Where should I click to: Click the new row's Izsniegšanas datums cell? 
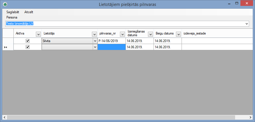point(140,47)
